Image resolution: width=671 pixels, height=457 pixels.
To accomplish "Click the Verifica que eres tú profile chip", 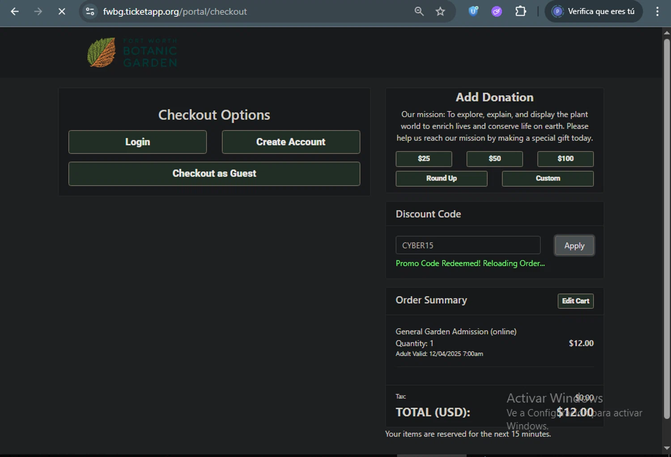I will click(594, 12).
